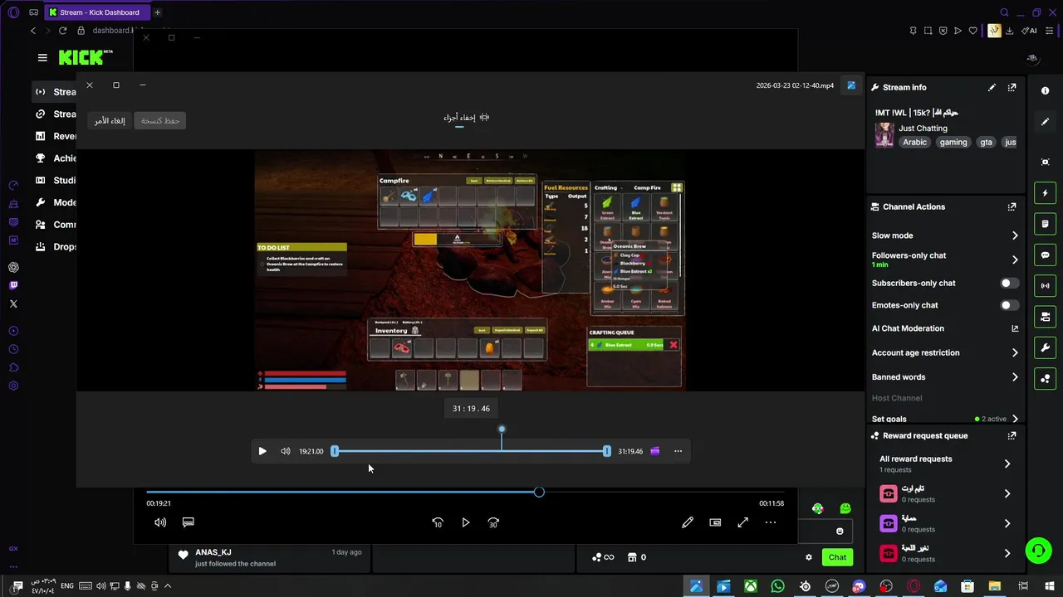1063x597 pixels.
Task: Enter full screen in lower player
Action: pyautogui.click(x=743, y=522)
